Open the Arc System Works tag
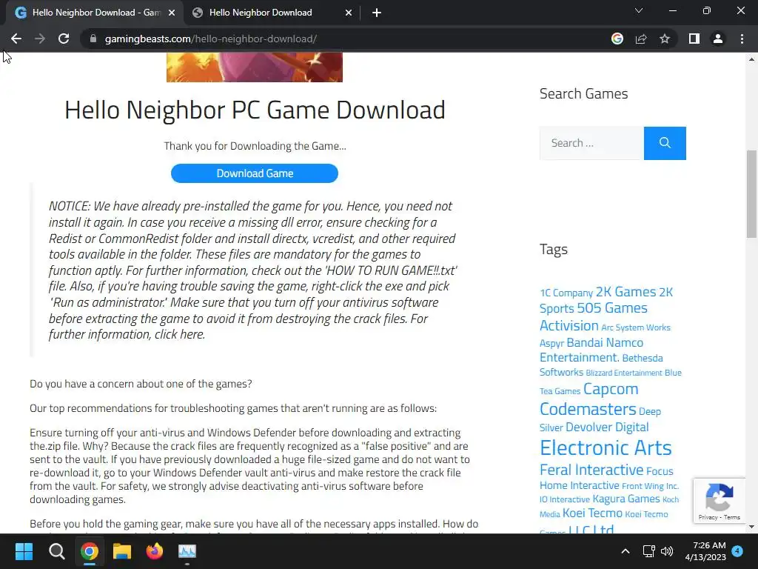Viewport: 758px width, 569px height. coord(636,327)
